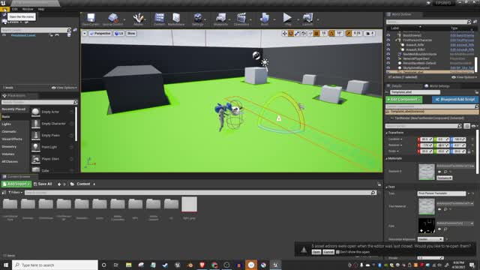Open the Perspective view mode dropdown
The image size is (480, 270).
[x=100, y=33]
